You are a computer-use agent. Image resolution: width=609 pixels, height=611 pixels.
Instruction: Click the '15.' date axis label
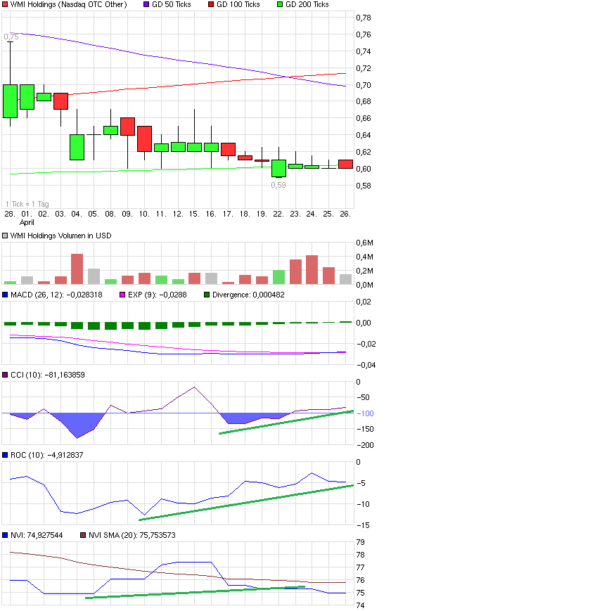(x=194, y=214)
